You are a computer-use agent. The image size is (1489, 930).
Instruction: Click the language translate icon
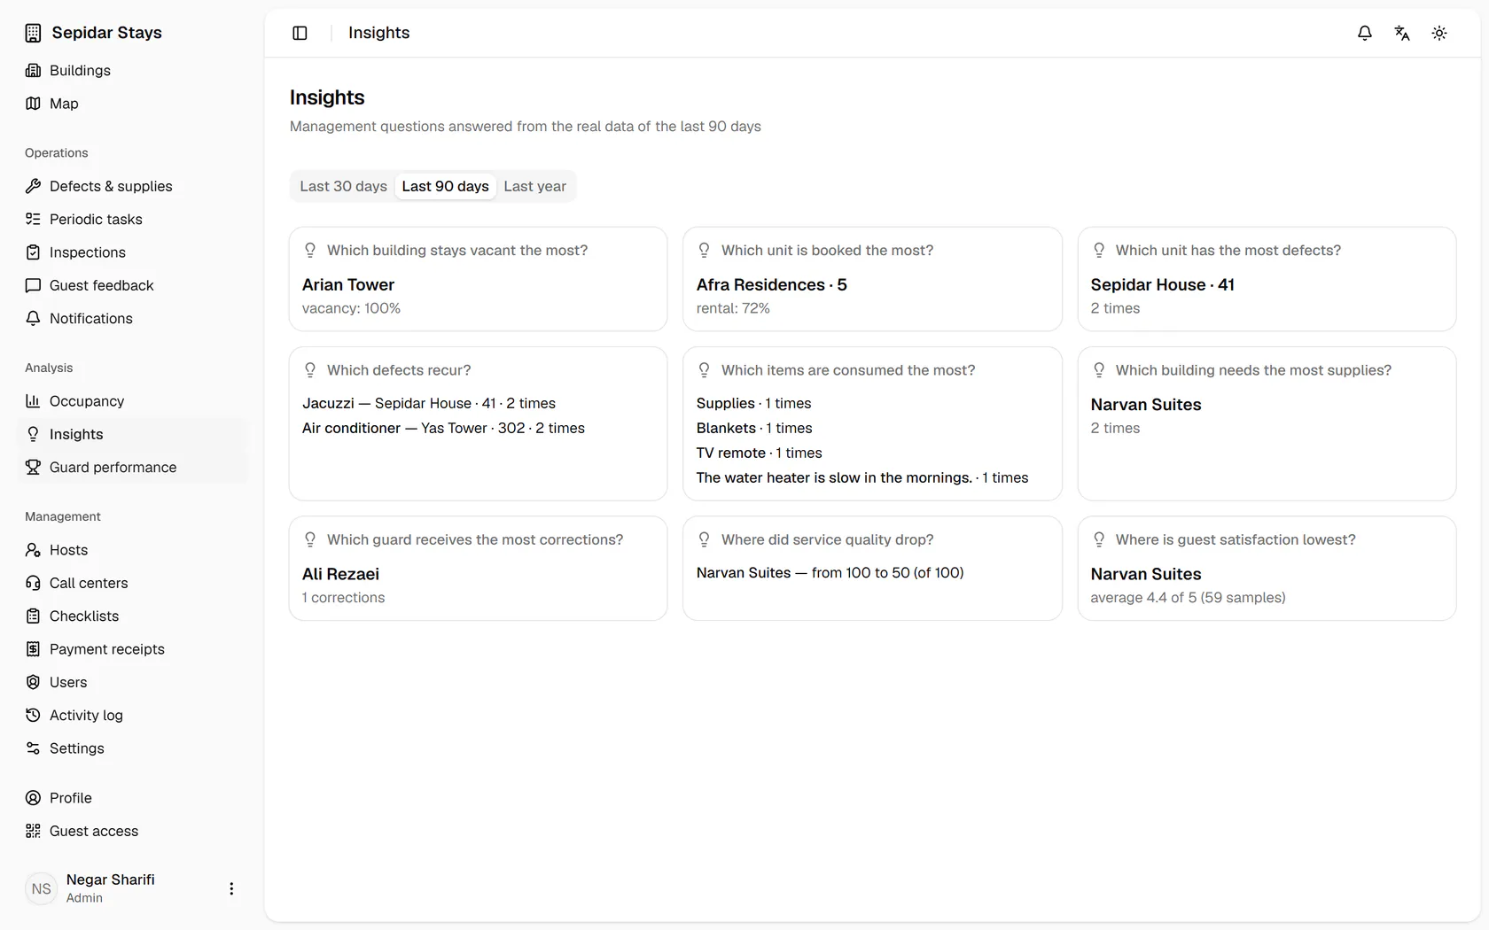click(x=1402, y=33)
